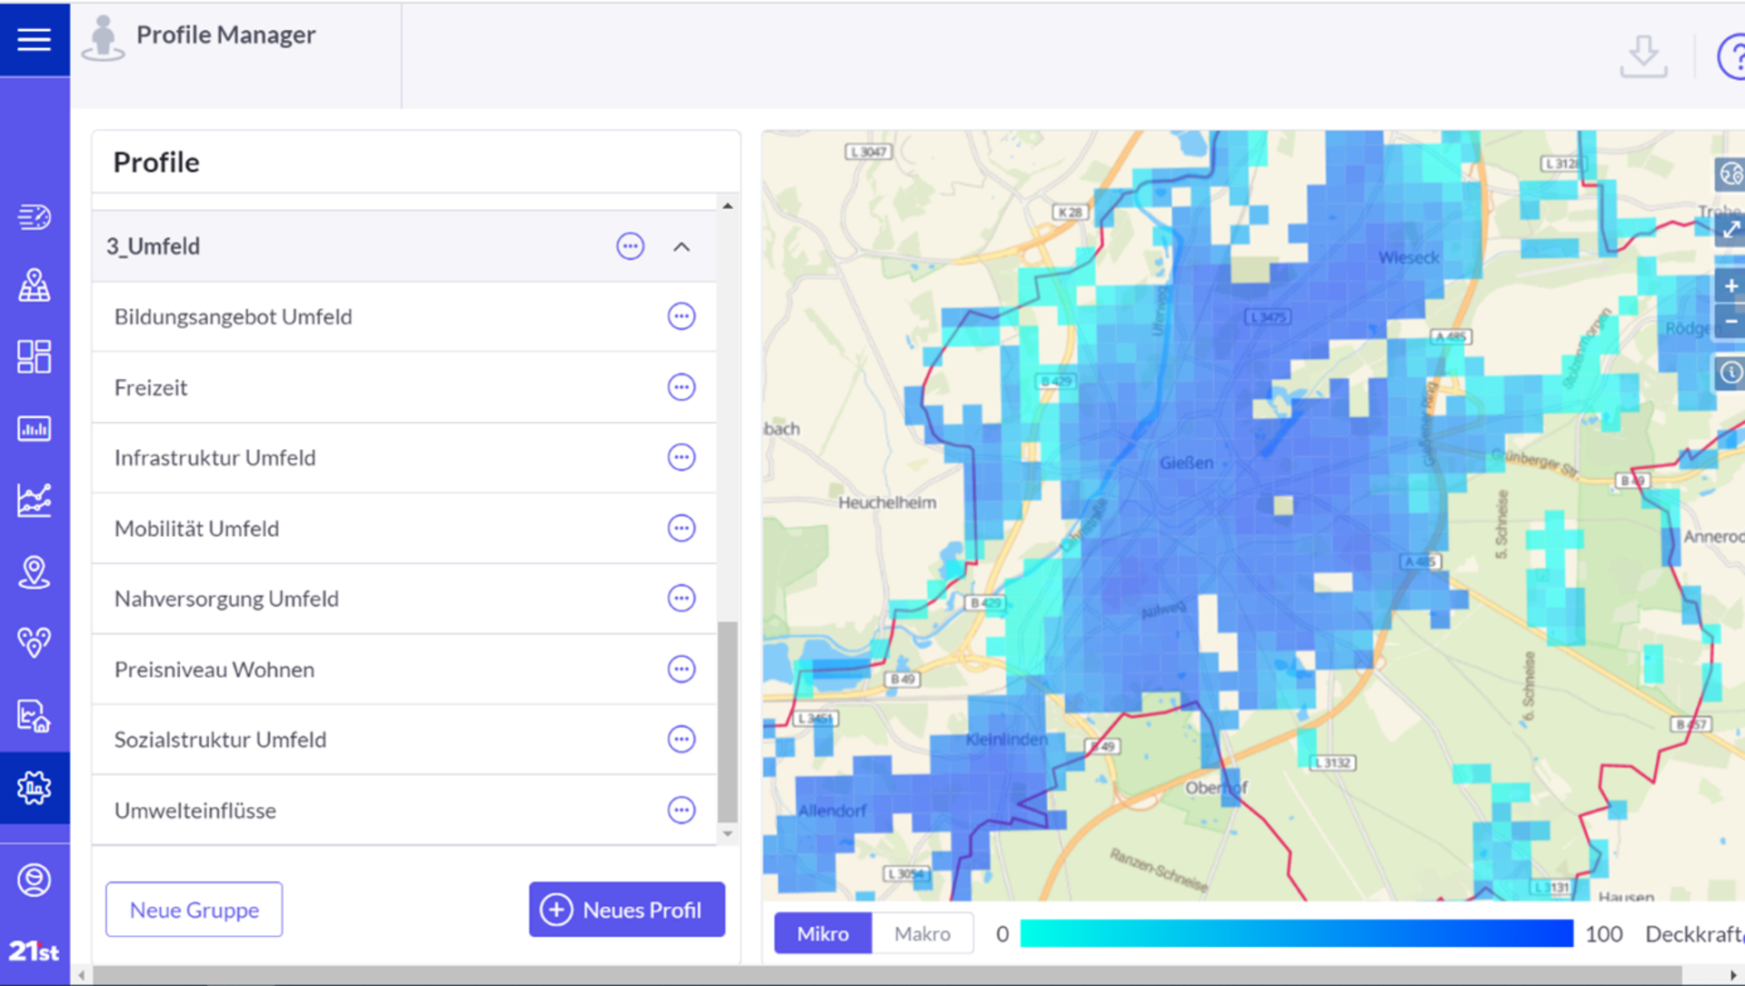Select the line chart sidebar icon
The image size is (1745, 986).
(34, 500)
